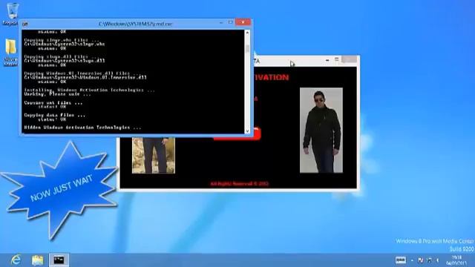The height and width of the screenshot is (267, 475).
Task: Click the photo of man in black jacket
Action: tap(321, 131)
